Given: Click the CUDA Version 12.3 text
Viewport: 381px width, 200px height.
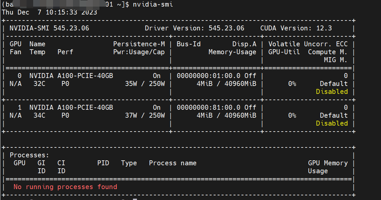Looking at the screenshot, I should pyautogui.click(x=296, y=28).
